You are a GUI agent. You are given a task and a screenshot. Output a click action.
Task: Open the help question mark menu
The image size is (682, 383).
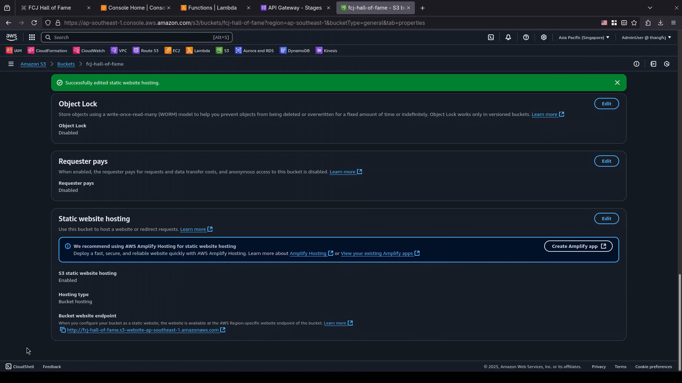[526, 37]
